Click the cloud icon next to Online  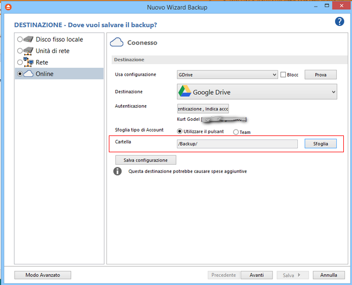(x=29, y=74)
